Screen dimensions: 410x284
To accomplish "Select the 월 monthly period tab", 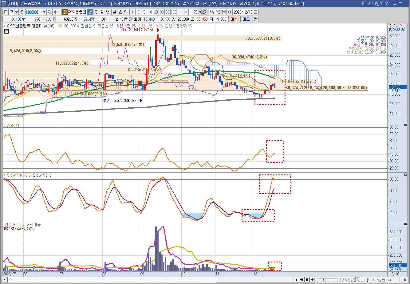I will click(102, 12).
